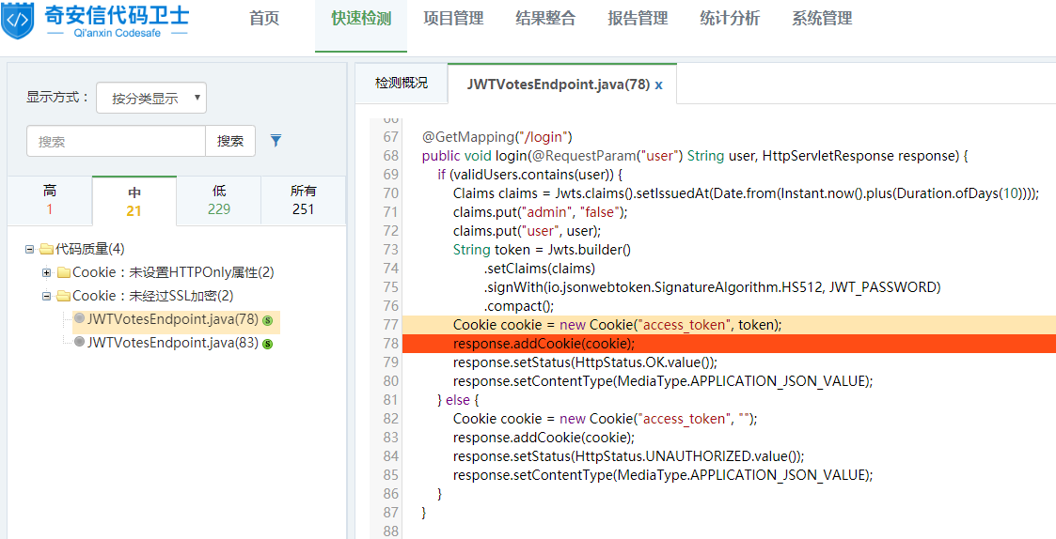Open the 按分类显示 display mode dropdown
The image size is (1056, 539).
coord(151,98)
